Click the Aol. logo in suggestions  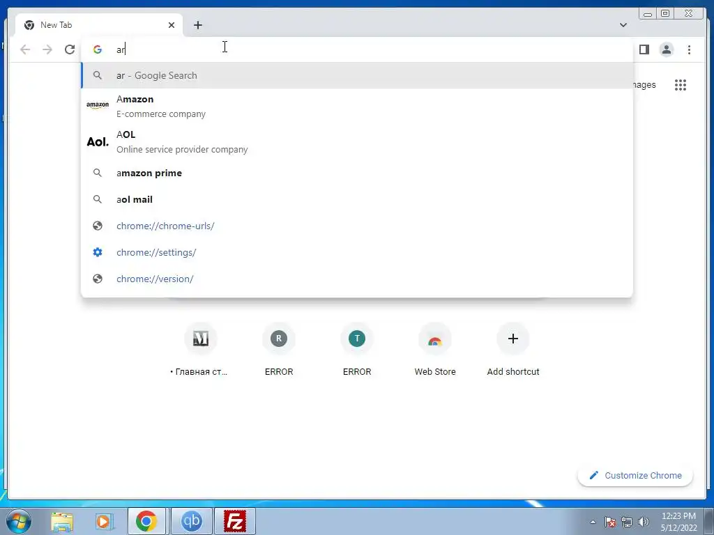[98, 142]
